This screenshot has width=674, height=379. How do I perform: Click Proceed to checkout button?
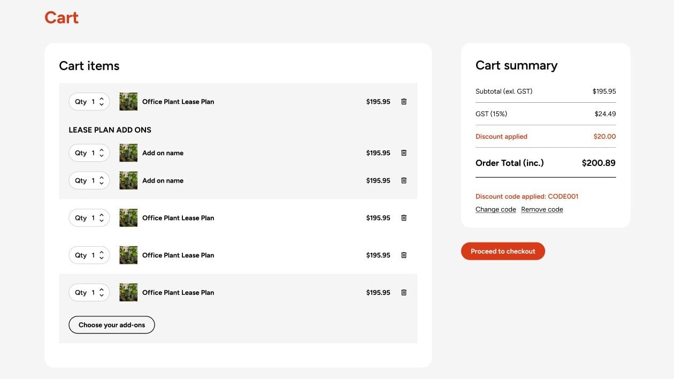(503, 251)
